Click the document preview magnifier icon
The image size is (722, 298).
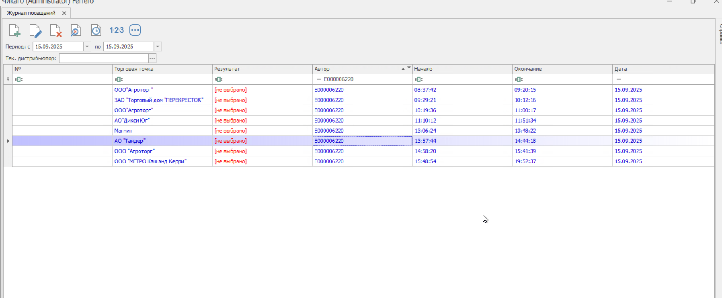click(x=76, y=30)
